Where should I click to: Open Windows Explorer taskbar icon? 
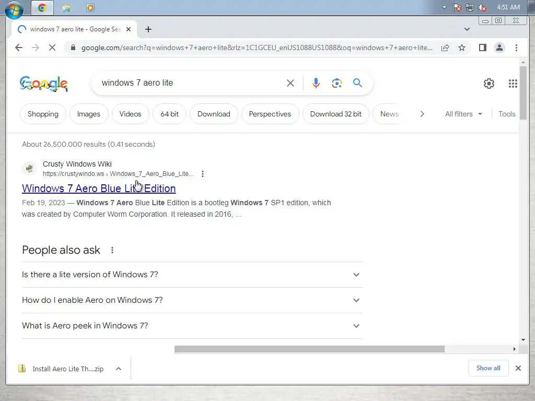point(66,8)
